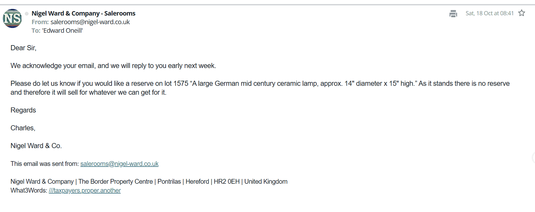Click sender name Nigel Ward & Company - Salerooms
535x212 pixels.
point(83,13)
